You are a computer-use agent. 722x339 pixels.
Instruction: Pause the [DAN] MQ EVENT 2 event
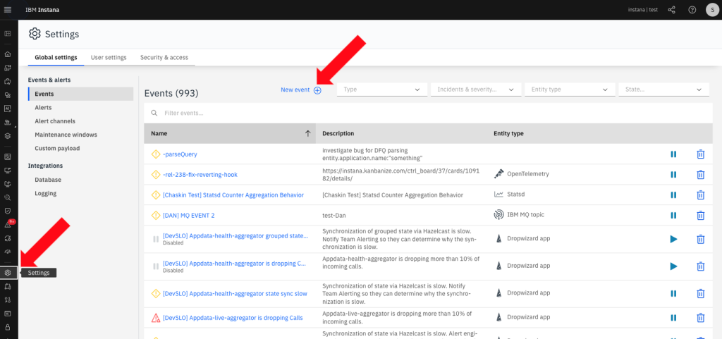click(673, 215)
